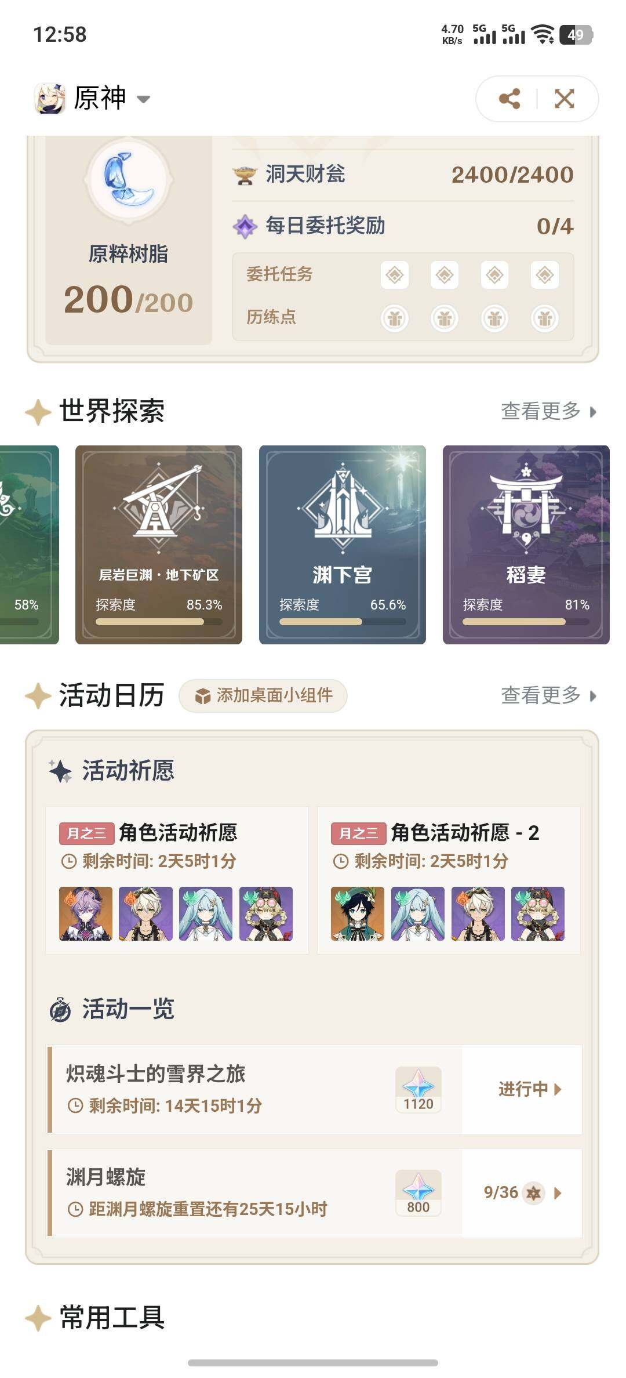The height and width of the screenshot is (1378, 626).
Task: Tap the 渊下宫 exploration progress bar
Action: coord(343,622)
